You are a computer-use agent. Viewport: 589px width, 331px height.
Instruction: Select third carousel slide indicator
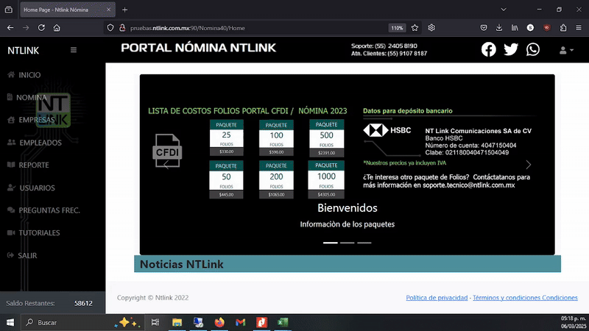click(364, 243)
